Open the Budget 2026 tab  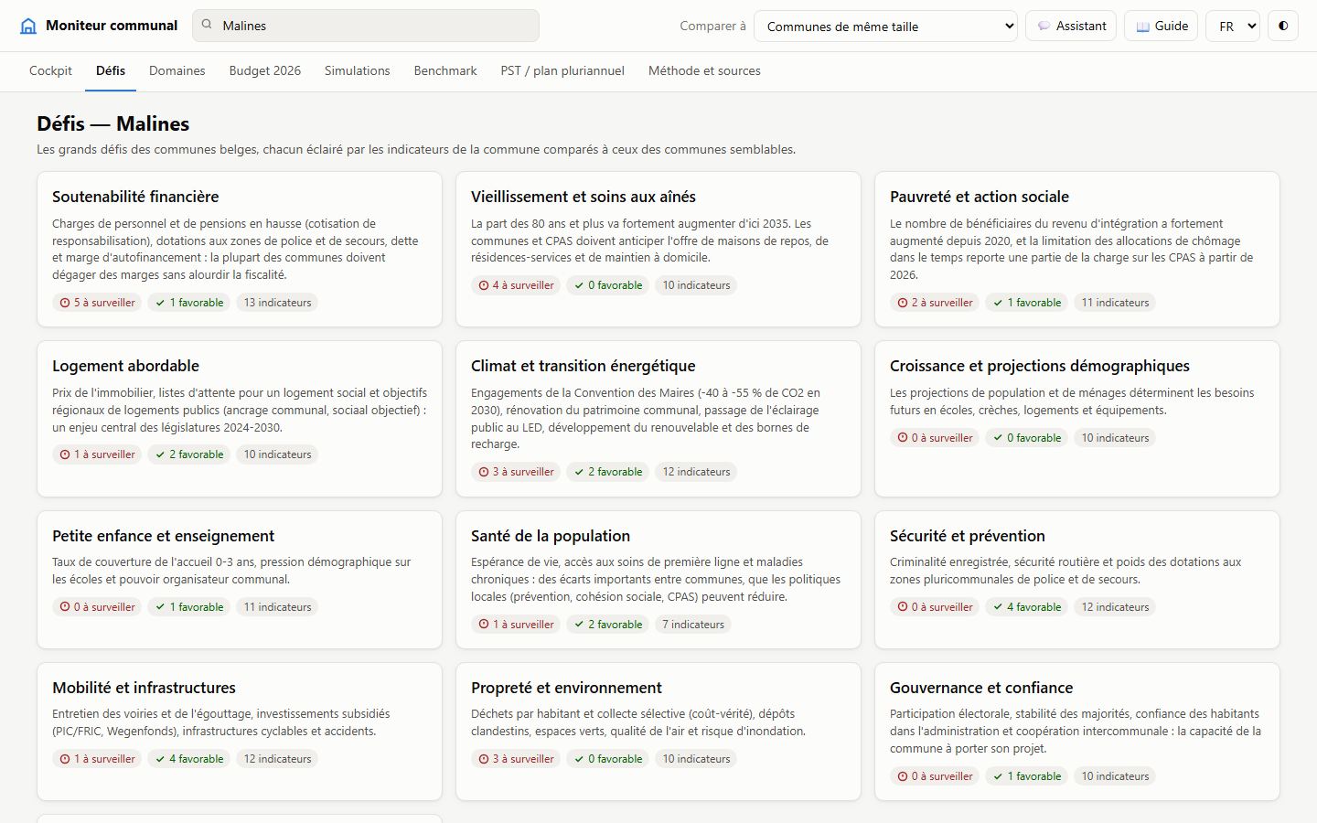[265, 70]
